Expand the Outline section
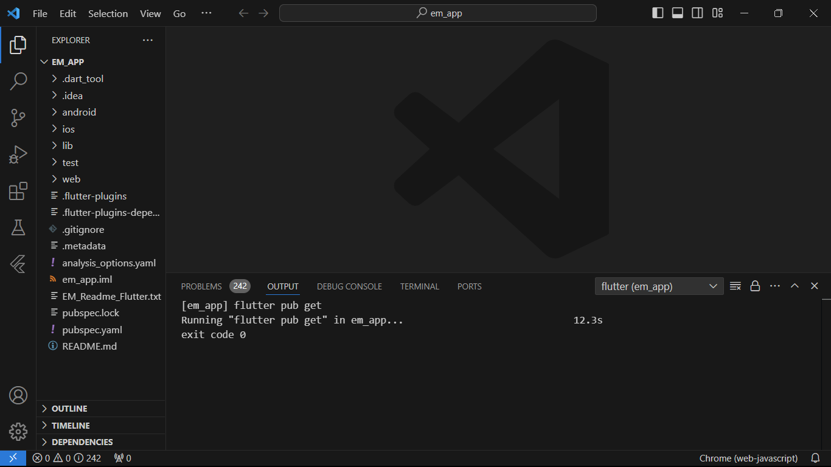This screenshot has height=467, width=831. [x=101, y=409]
